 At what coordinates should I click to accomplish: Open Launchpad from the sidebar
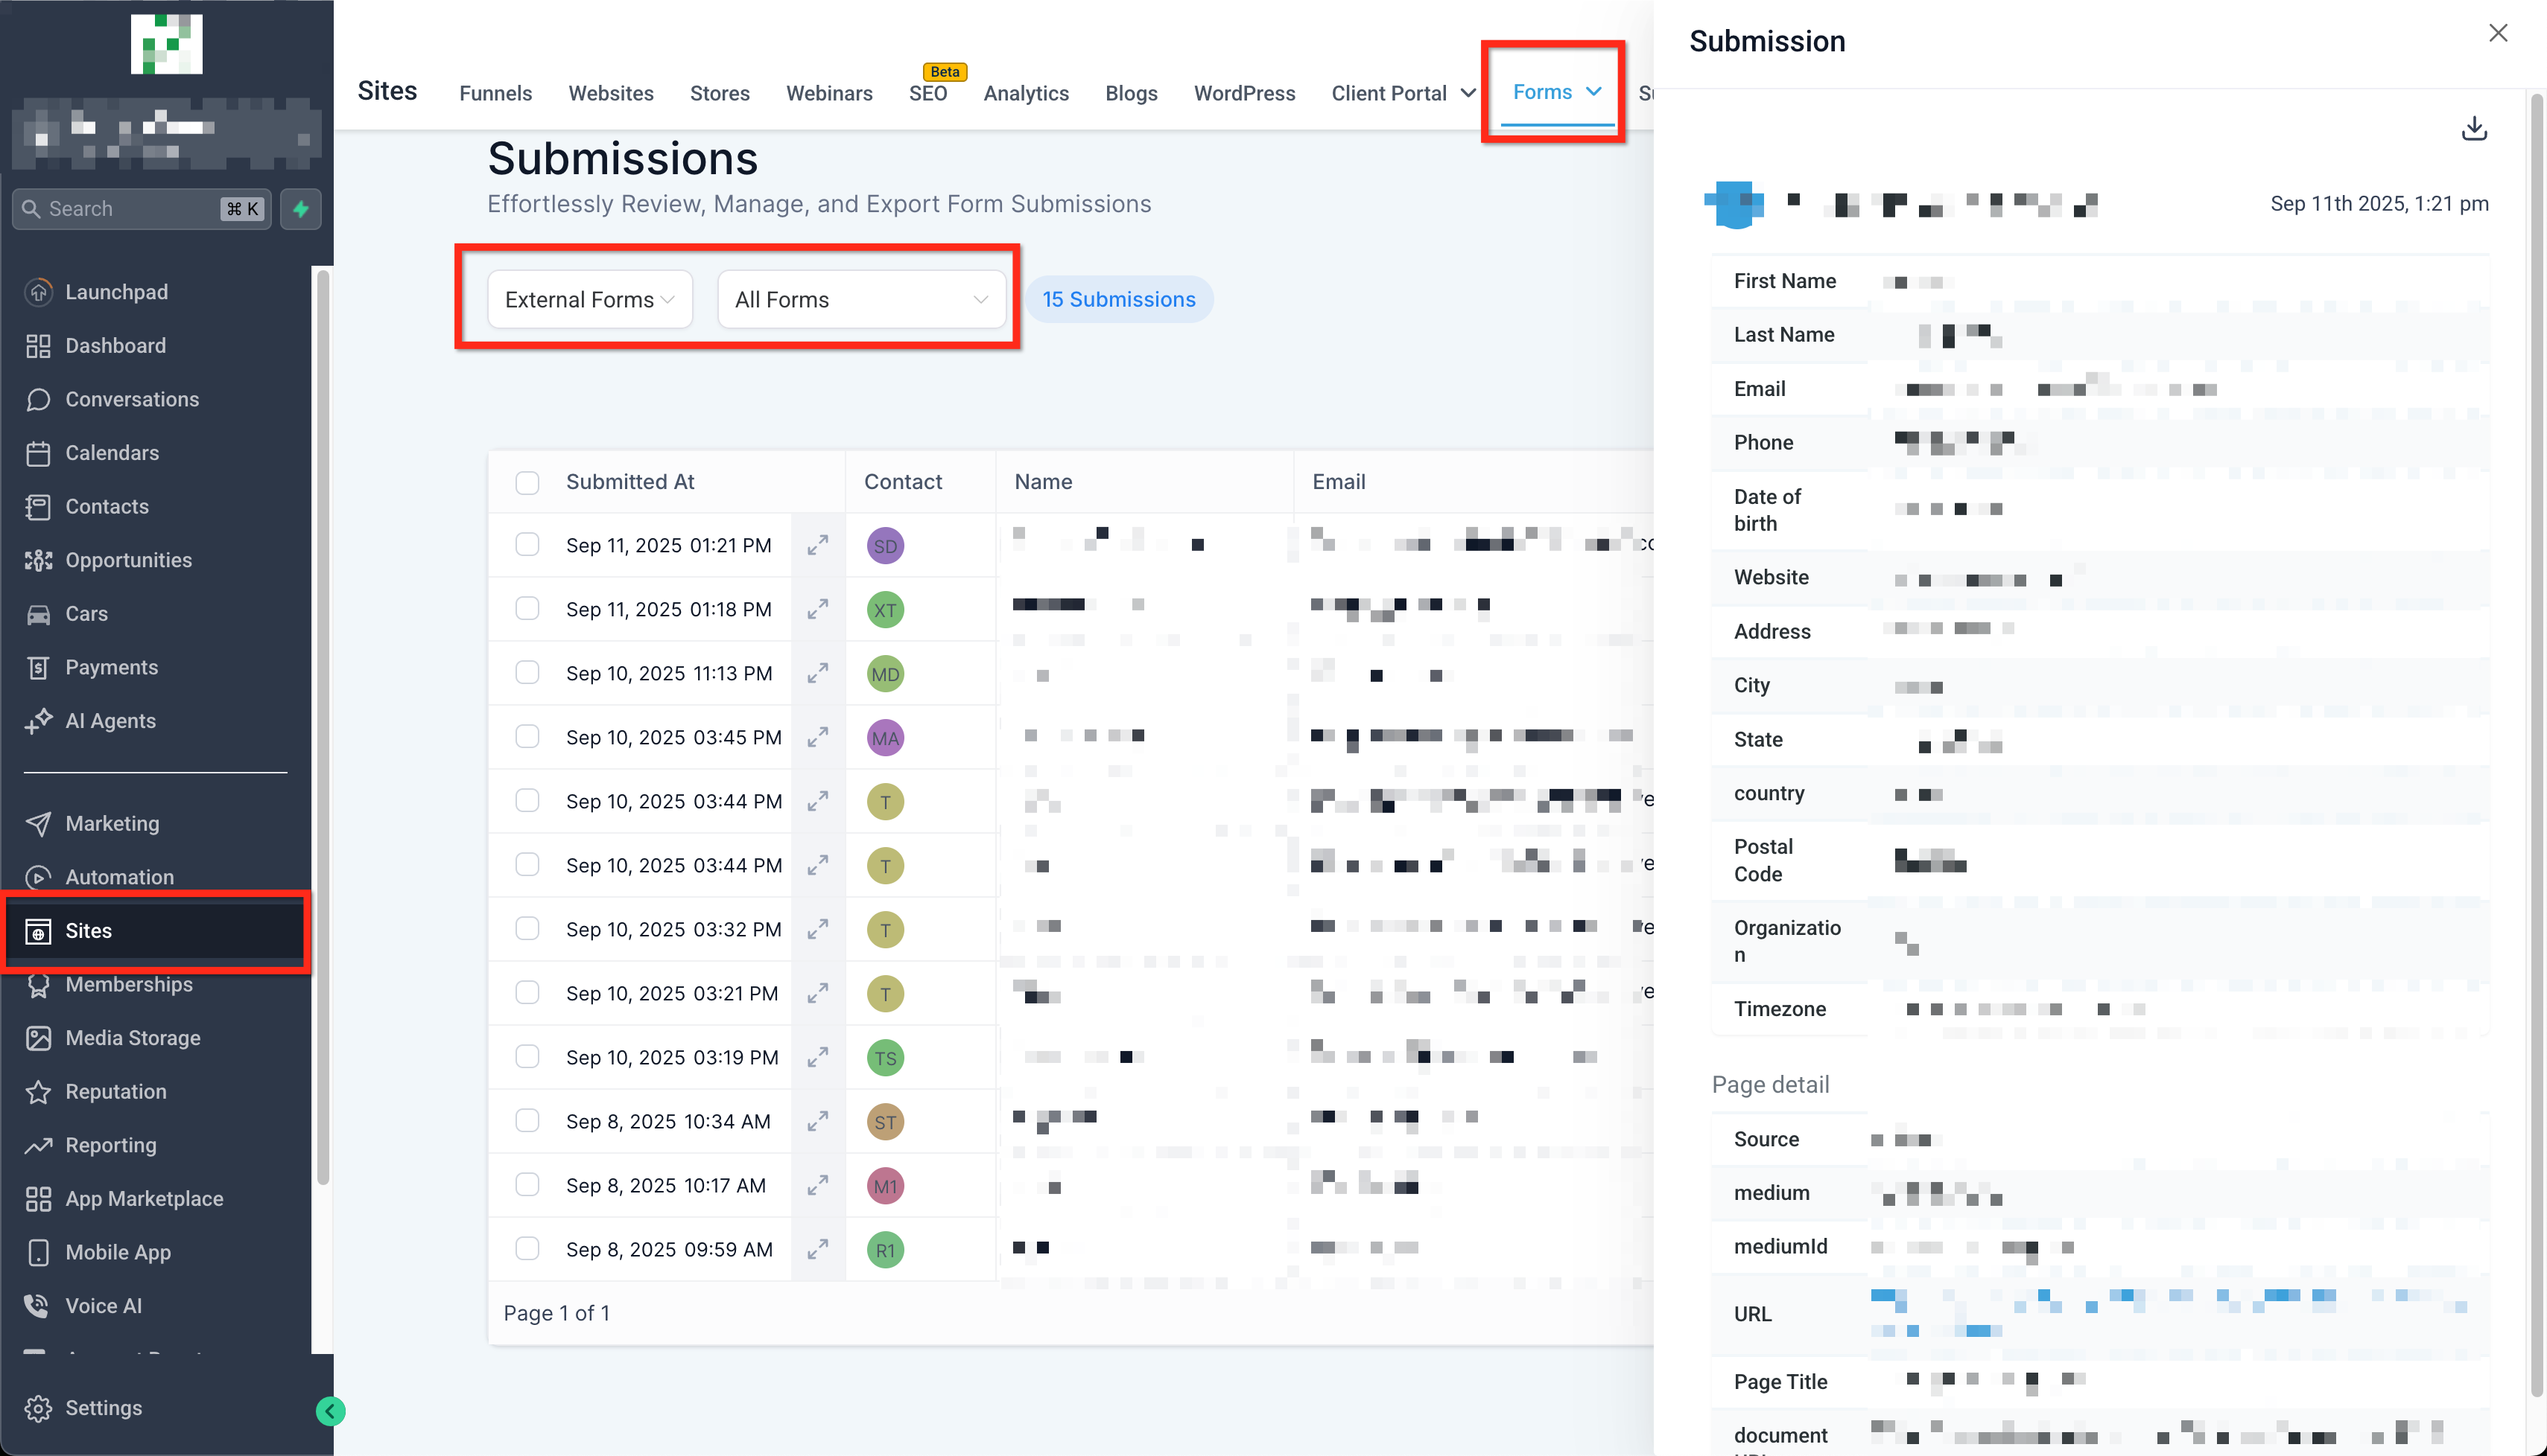pyautogui.click(x=116, y=292)
